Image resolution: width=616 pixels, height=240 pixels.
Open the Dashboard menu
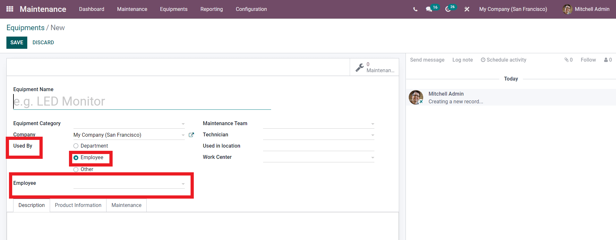(91, 9)
